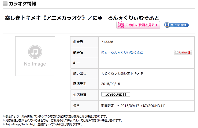
Task: Click the JOYSOUND f1 model badge
Action: tap(116, 94)
